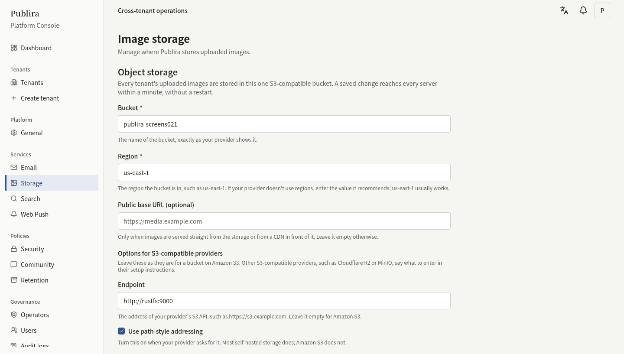
Task: Click the Search magnifier icon in sidebar
Action: [x=14, y=198]
